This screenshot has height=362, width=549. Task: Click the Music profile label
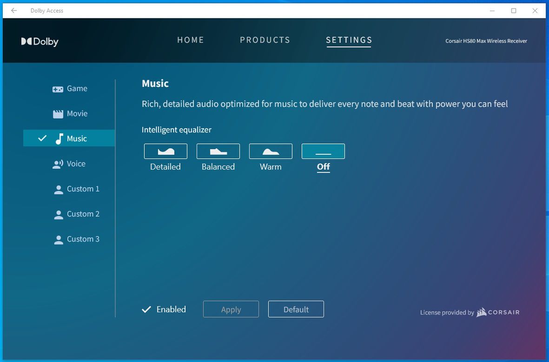click(77, 138)
